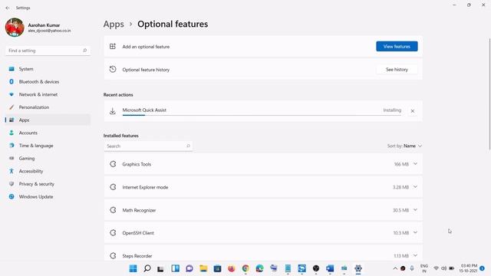This screenshot has height=276, width=491.
Task: Expand the Internet Explorer mode feature
Action: pos(415,187)
